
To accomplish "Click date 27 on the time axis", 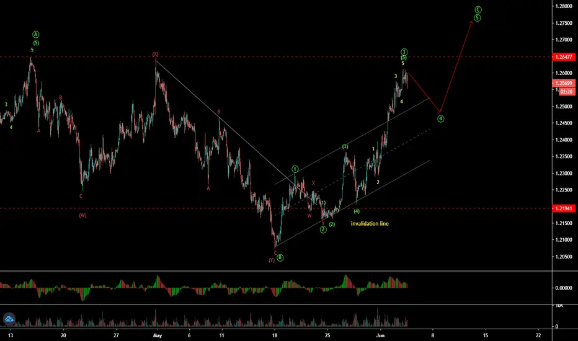I will point(116,335).
